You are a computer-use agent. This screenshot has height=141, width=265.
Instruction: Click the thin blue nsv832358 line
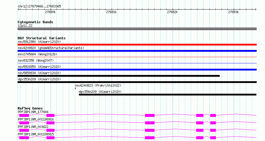pyautogui.click(x=137, y=63)
